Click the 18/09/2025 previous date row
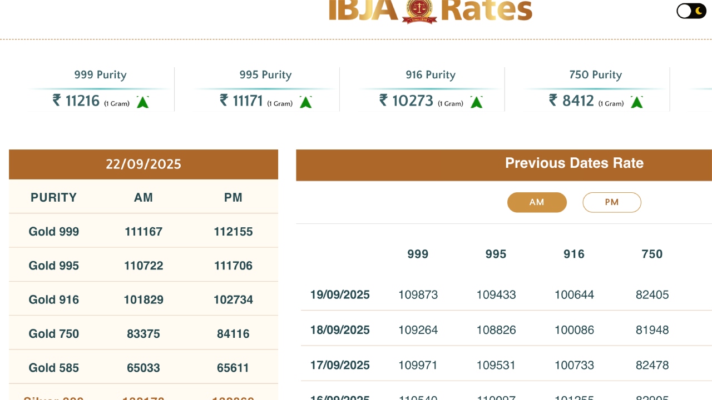Screen dimensions: 712x400 340,330
